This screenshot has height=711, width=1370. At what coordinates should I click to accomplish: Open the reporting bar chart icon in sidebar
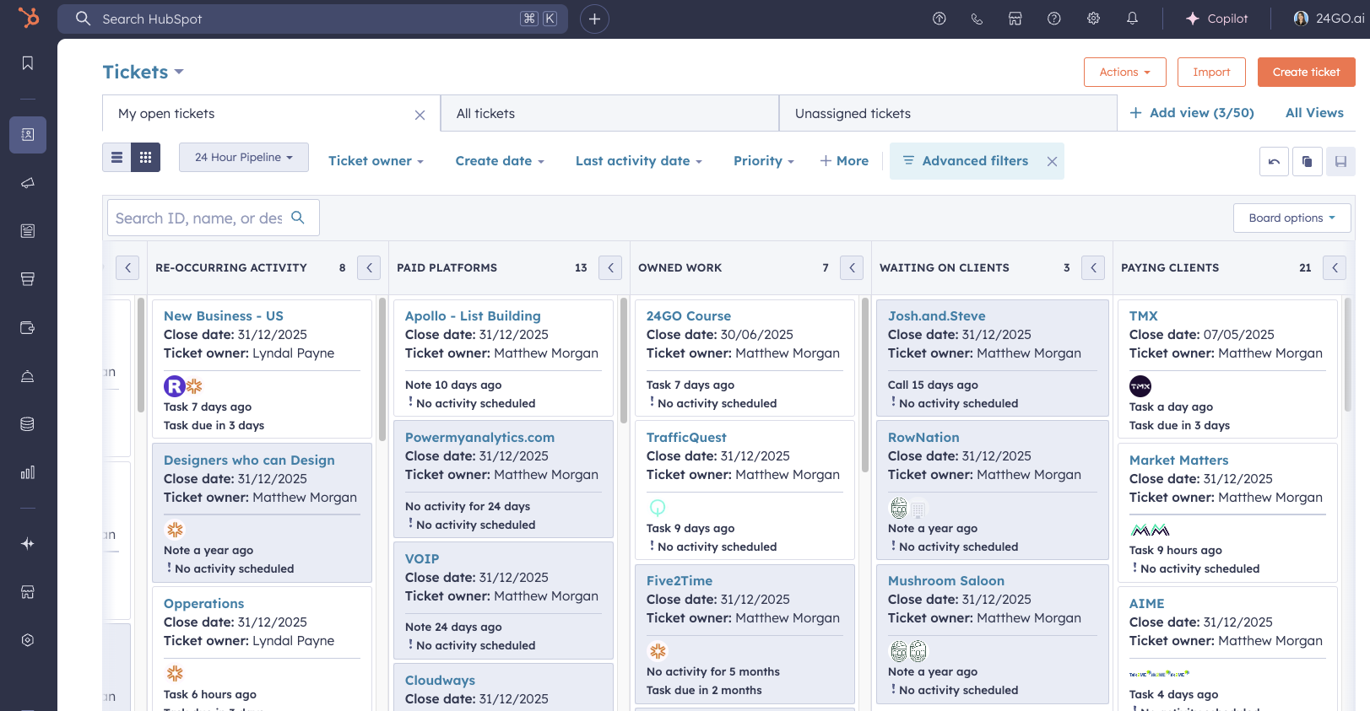click(x=28, y=472)
